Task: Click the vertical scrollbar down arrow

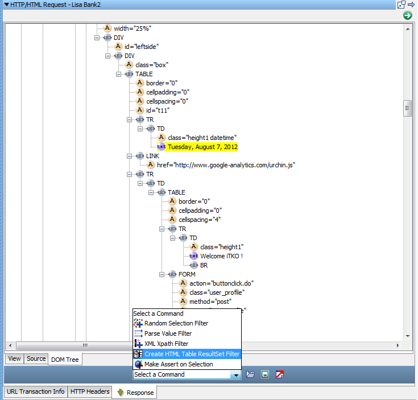Action: click(x=408, y=336)
